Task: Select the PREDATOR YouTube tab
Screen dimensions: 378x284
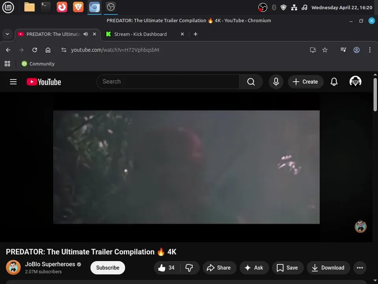Action: [x=53, y=34]
